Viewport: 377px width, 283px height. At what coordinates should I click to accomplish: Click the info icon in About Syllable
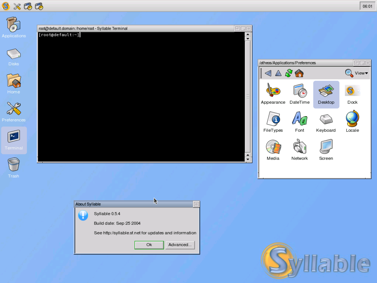pyautogui.click(x=83, y=215)
